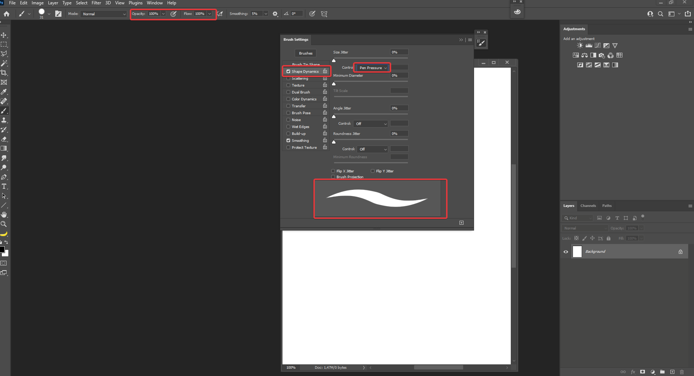Pick the Horizontal Type tool

click(x=4, y=187)
